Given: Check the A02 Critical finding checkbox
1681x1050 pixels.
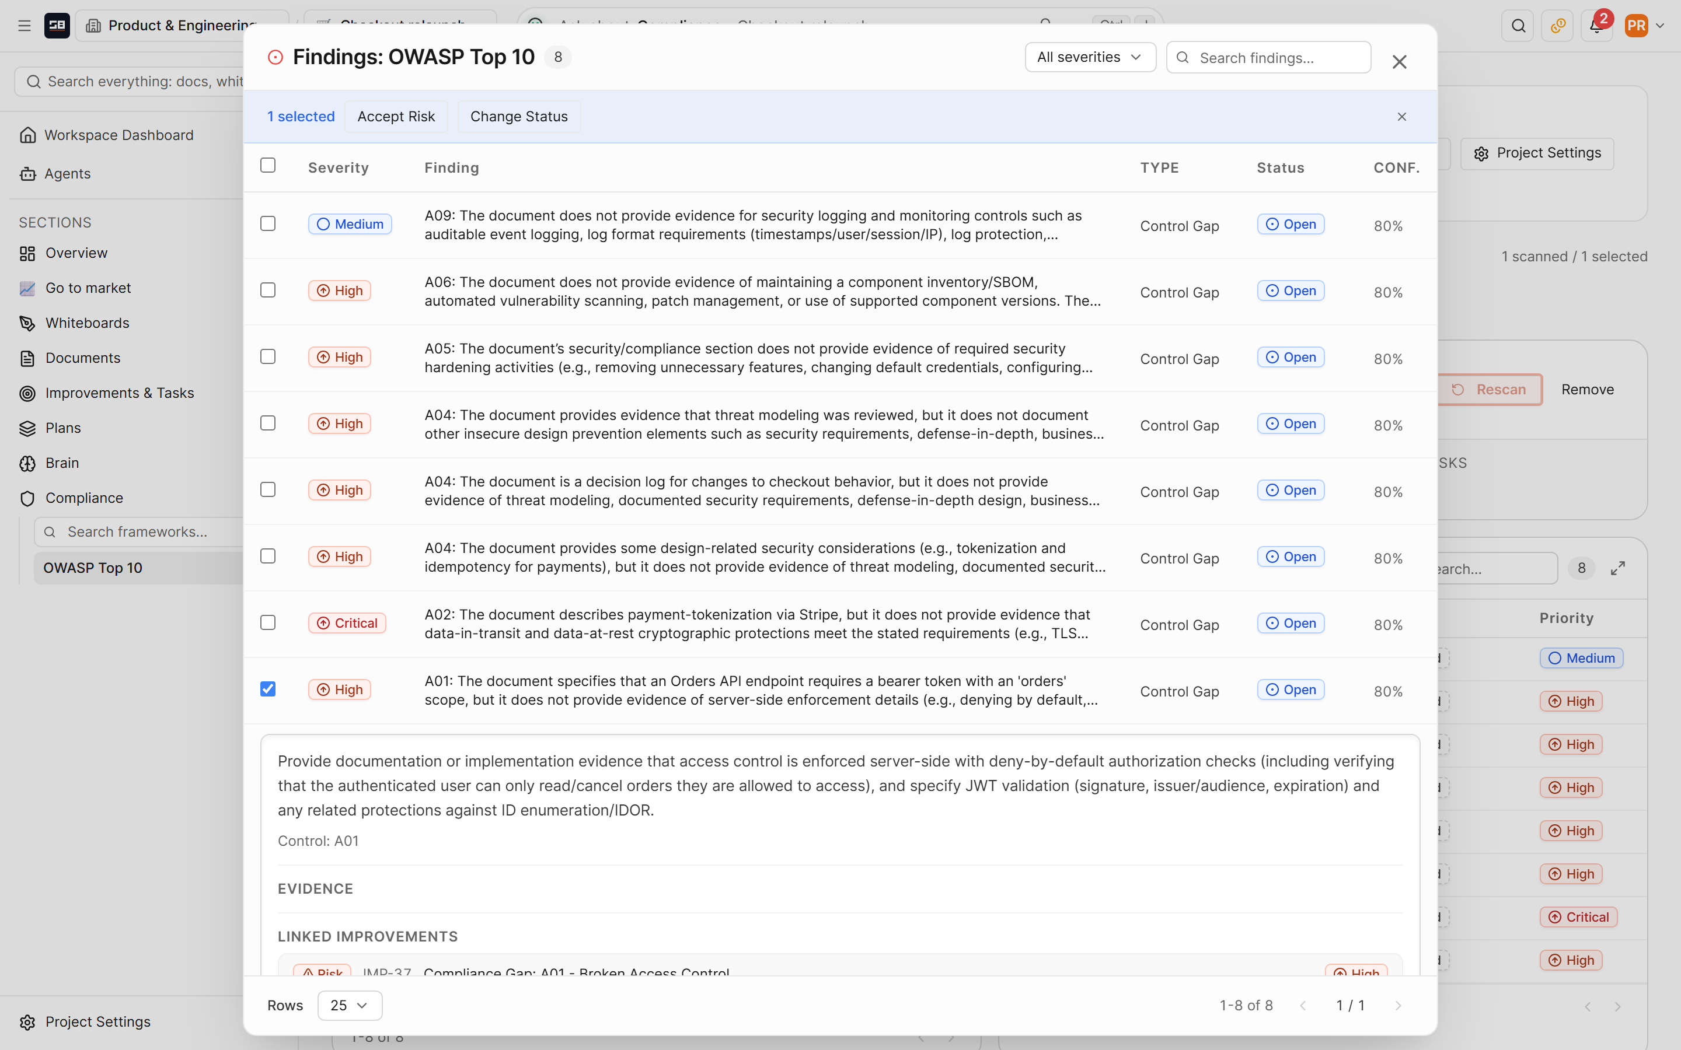Looking at the screenshot, I should point(268,623).
